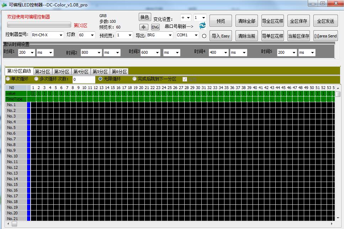This screenshot has width=344, height=229.
Task: Click the 全区发送 send-all button
Action: coord(326,21)
